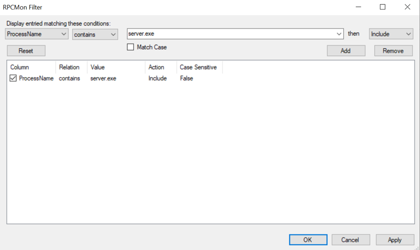Confirm with the OK button

point(308,240)
